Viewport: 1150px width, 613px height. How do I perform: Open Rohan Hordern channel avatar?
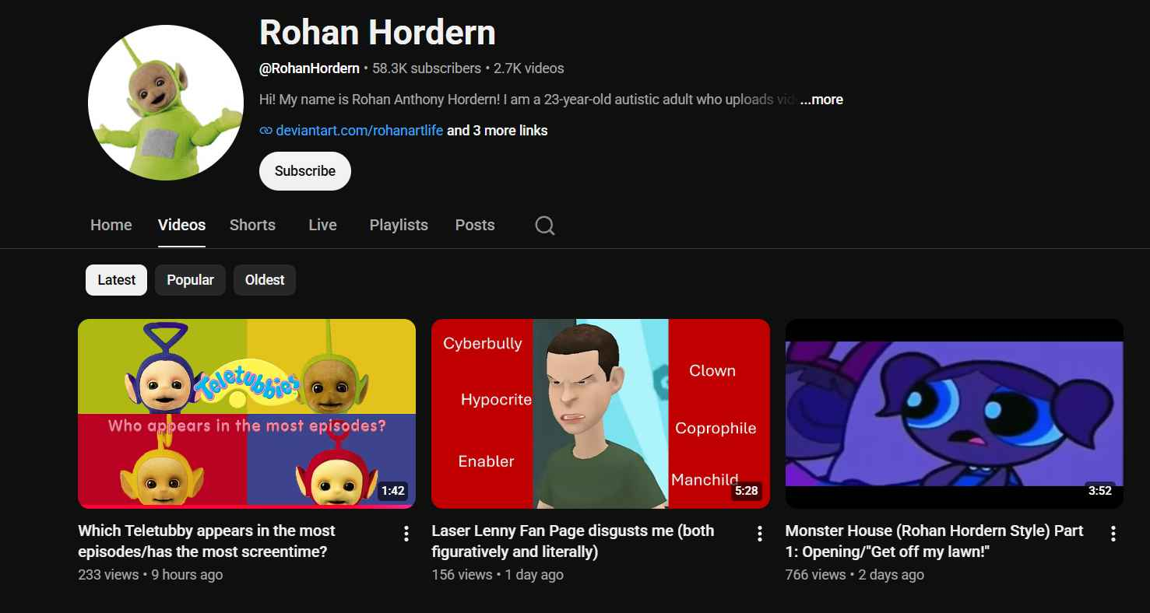click(165, 102)
